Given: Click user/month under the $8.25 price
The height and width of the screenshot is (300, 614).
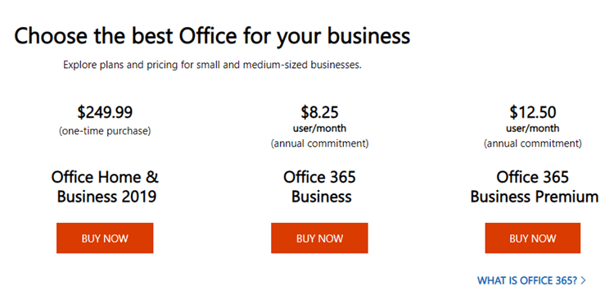Looking at the screenshot, I should pos(319,128).
